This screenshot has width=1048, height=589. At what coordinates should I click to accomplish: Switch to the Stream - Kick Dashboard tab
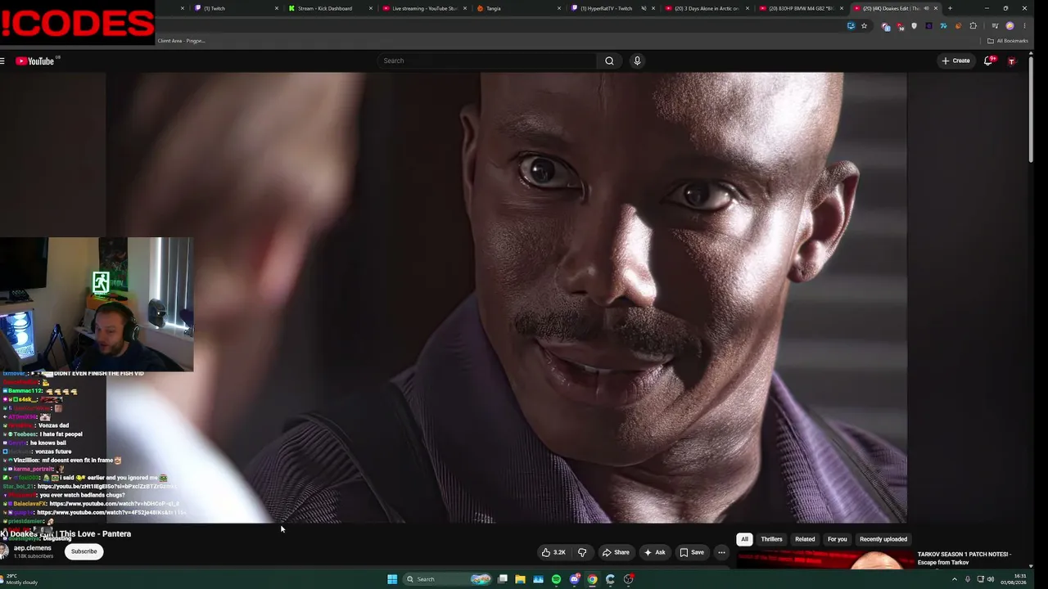(327, 8)
